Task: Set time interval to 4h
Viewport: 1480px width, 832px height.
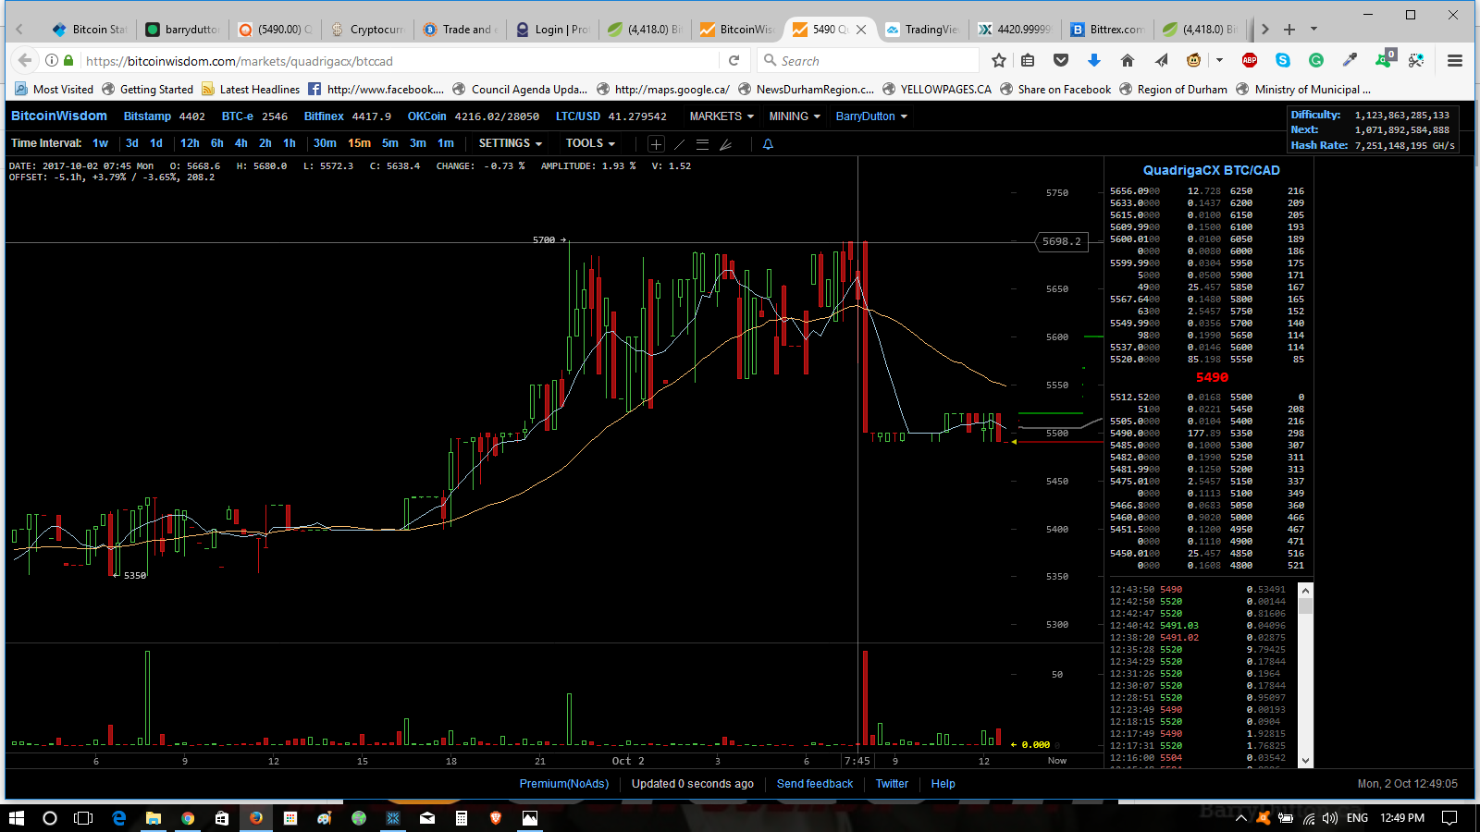Action: [x=241, y=143]
